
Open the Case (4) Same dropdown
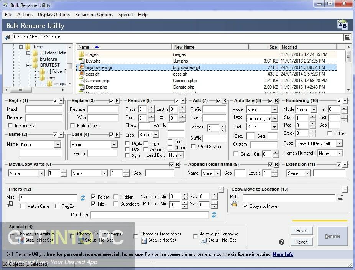[114, 145]
